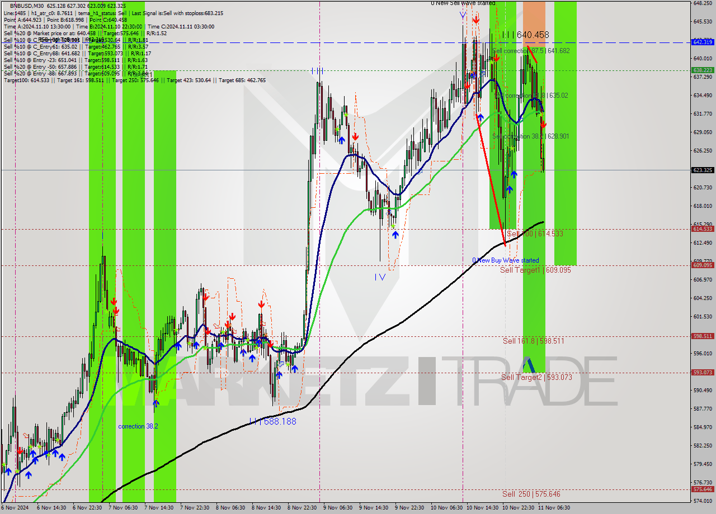Click the current price tag 623.325
This screenshot has width=716, height=514.
pos(703,170)
